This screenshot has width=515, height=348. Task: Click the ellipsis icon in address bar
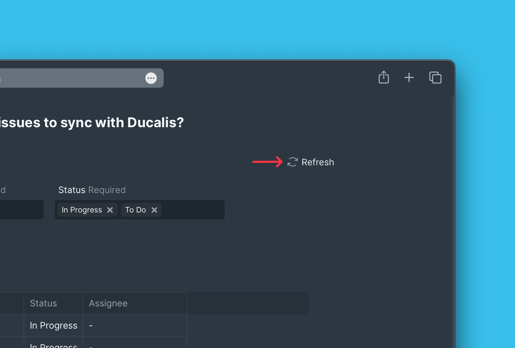click(151, 78)
